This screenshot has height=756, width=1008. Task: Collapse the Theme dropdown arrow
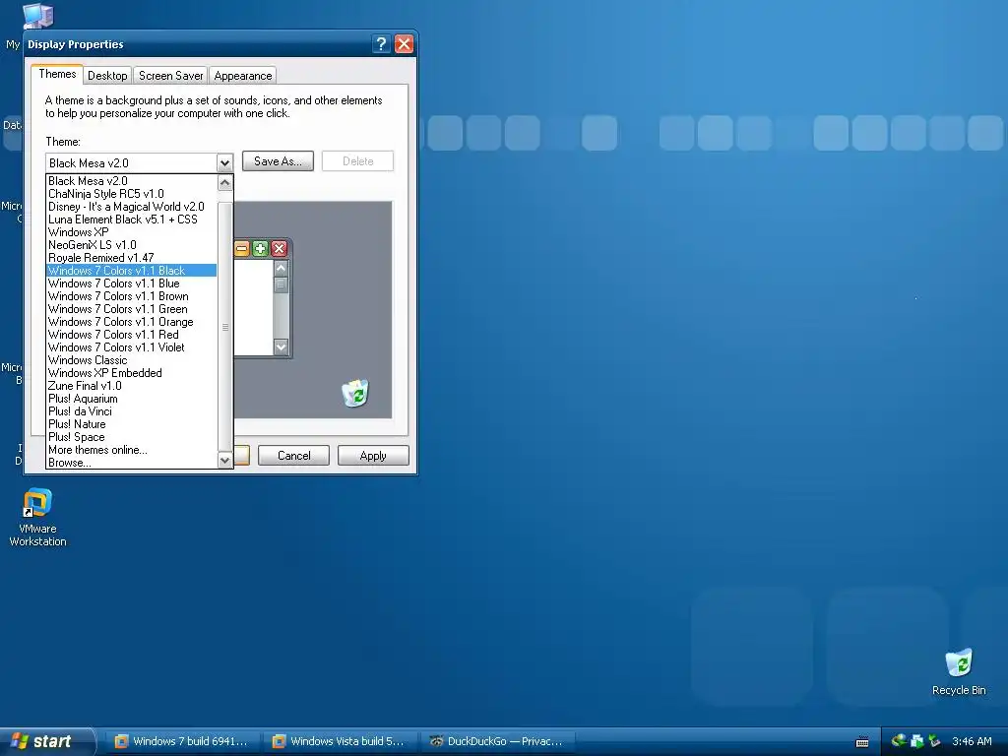[x=224, y=162]
